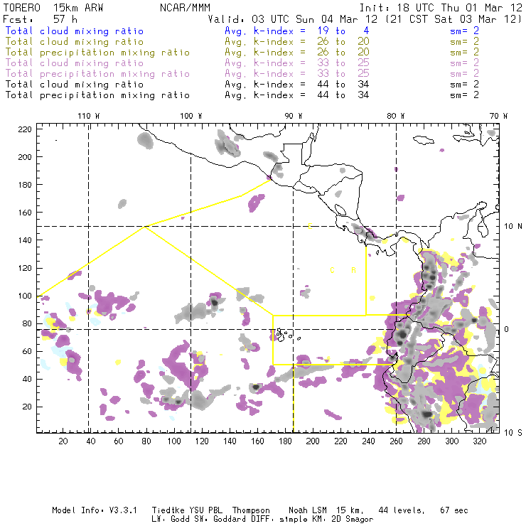The image size is (526, 526).
Task: Select the 70 W longitude label
Action: (x=500, y=116)
